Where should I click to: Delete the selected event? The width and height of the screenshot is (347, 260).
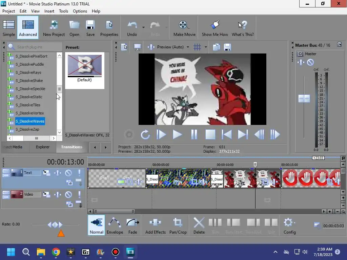click(x=199, y=225)
